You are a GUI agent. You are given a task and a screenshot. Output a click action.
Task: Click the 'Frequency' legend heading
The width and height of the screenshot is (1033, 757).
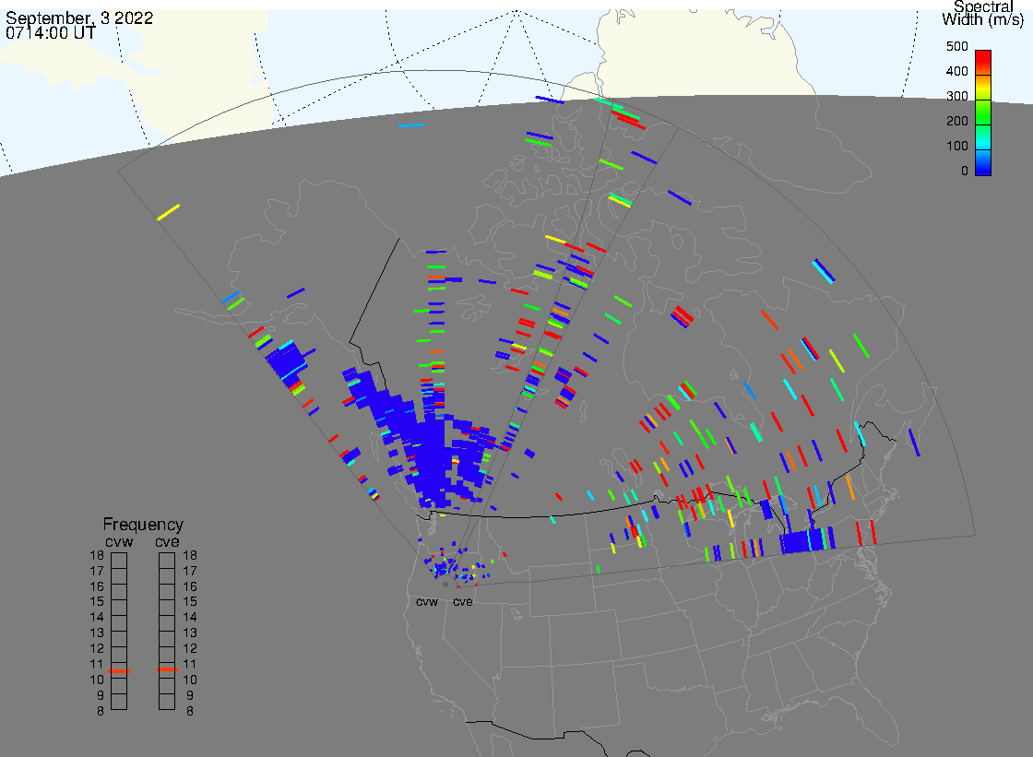pyautogui.click(x=143, y=525)
